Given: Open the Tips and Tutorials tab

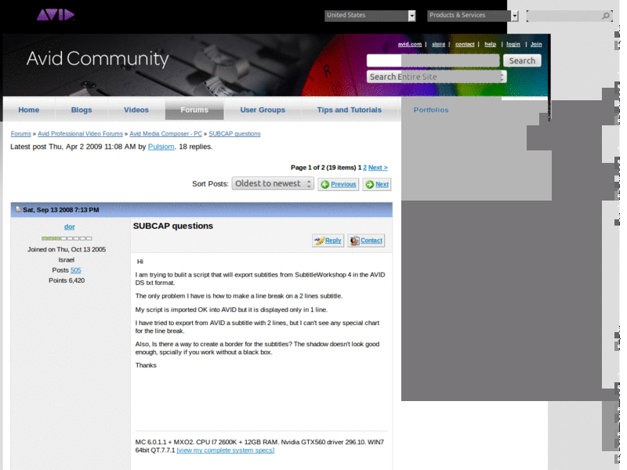Looking at the screenshot, I should point(349,110).
